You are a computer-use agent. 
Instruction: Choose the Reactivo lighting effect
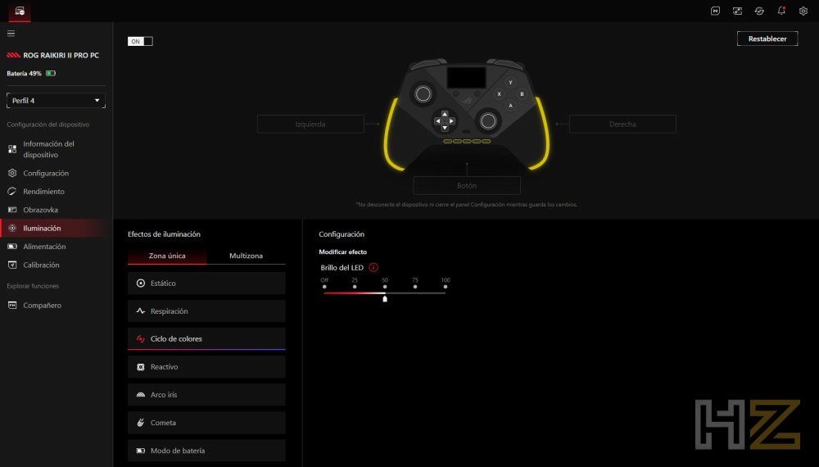[206, 367]
